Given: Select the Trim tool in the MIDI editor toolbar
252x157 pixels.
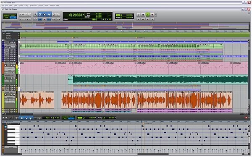Looking at the screenshot, I should click(21, 118).
